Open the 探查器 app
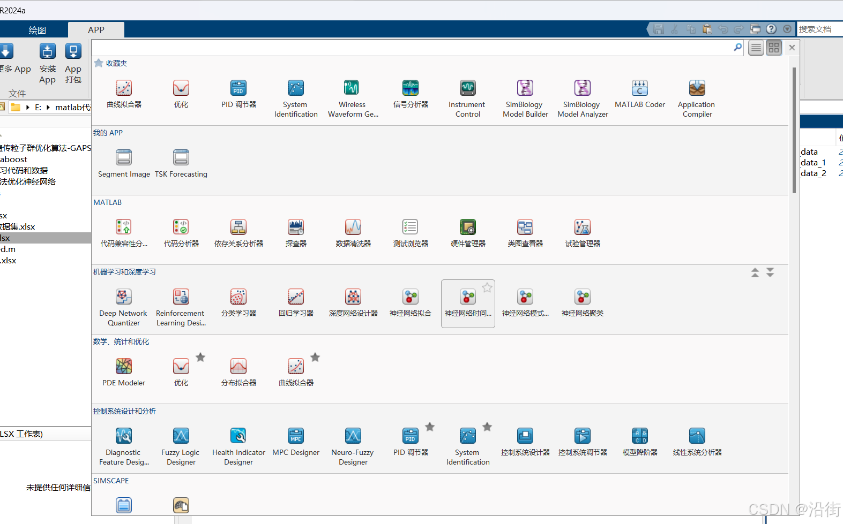843x524 pixels. (296, 233)
